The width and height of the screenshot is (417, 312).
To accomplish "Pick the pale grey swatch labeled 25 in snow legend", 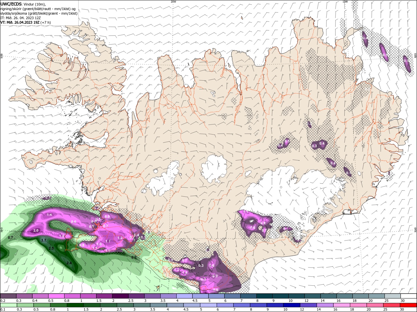I will [393, 296].
